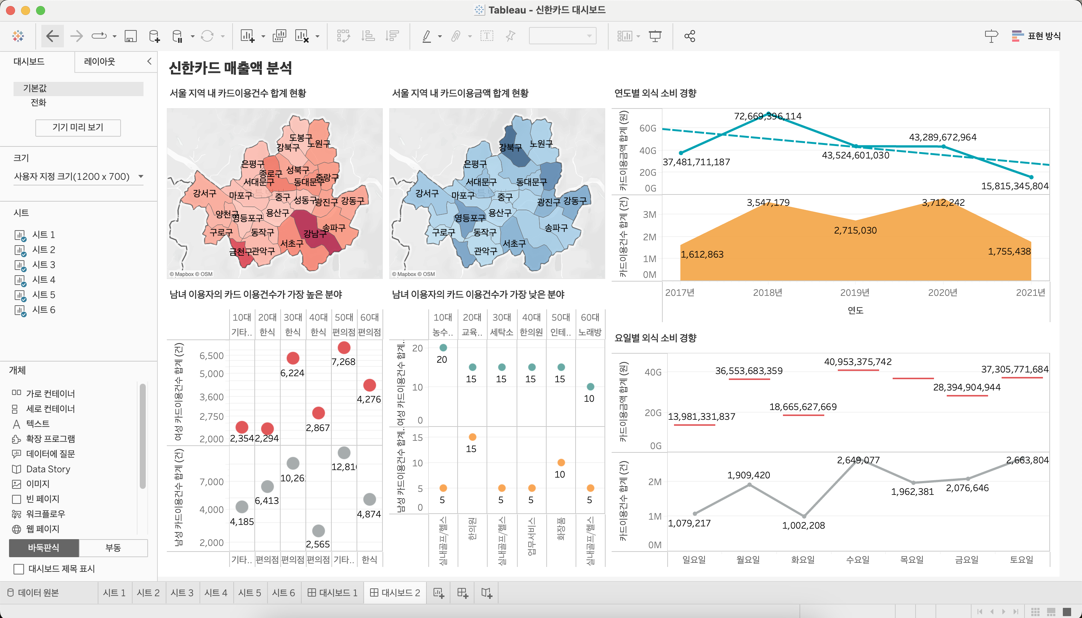Click the new worksheet tab icon
Screen dimensions: 1082x618
(x=439, y=592)
